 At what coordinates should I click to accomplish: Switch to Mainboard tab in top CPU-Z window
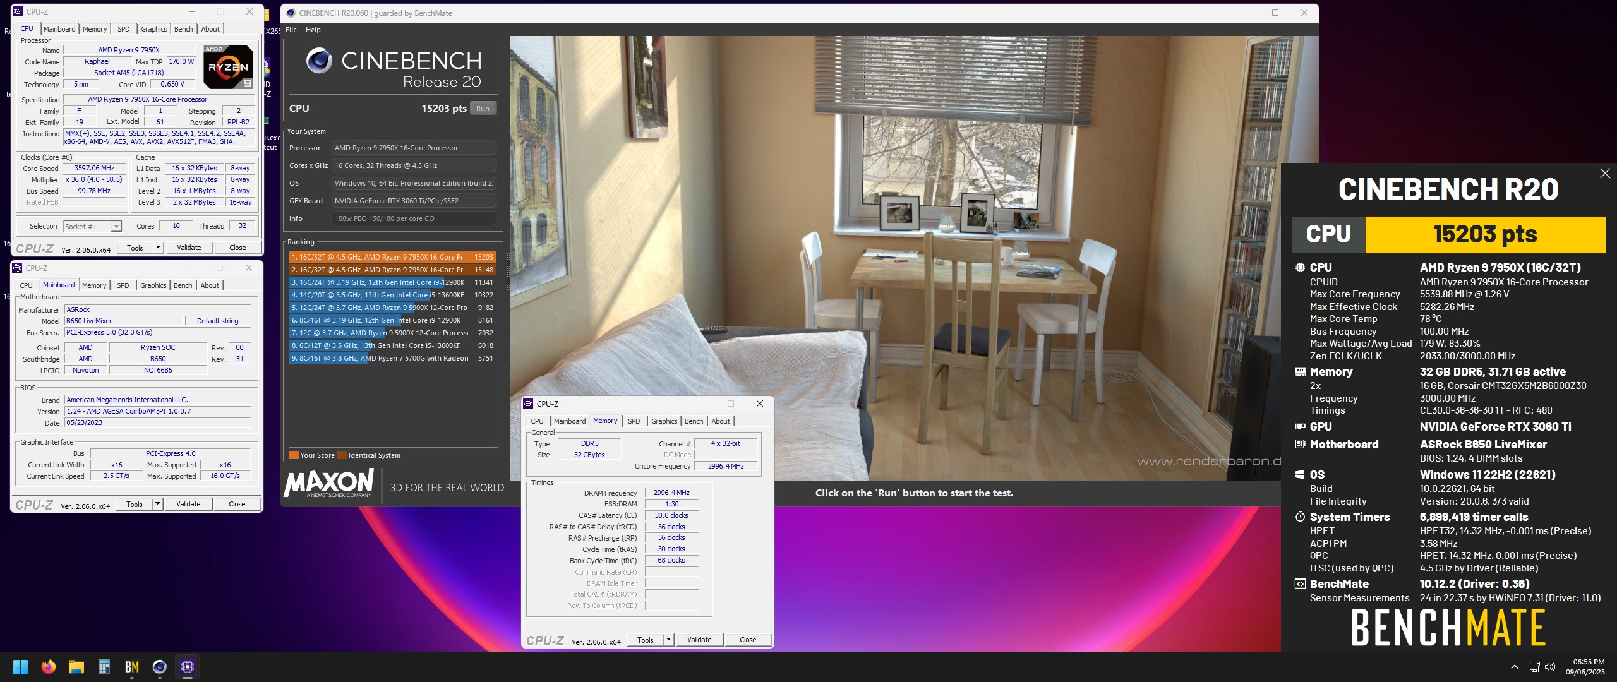[x=59, y=29]
